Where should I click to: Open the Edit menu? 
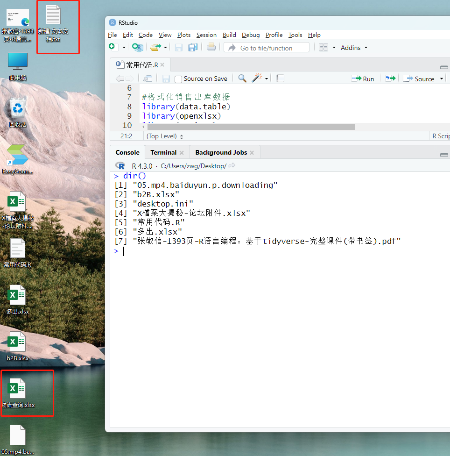[x=128, y=35]
